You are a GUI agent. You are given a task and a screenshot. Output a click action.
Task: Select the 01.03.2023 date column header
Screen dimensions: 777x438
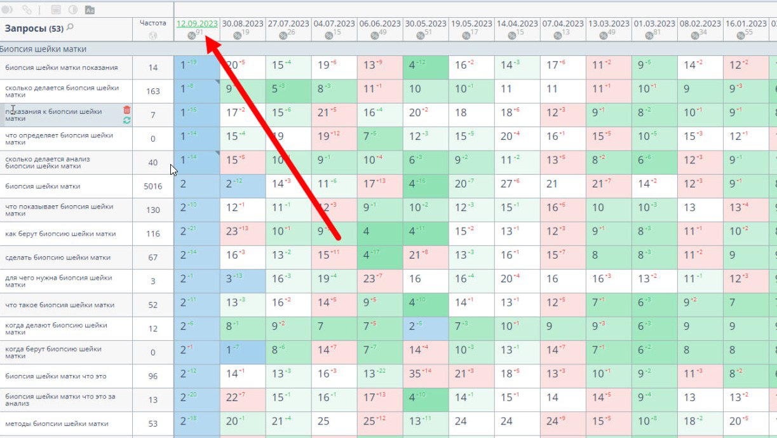tap(654, 24)
